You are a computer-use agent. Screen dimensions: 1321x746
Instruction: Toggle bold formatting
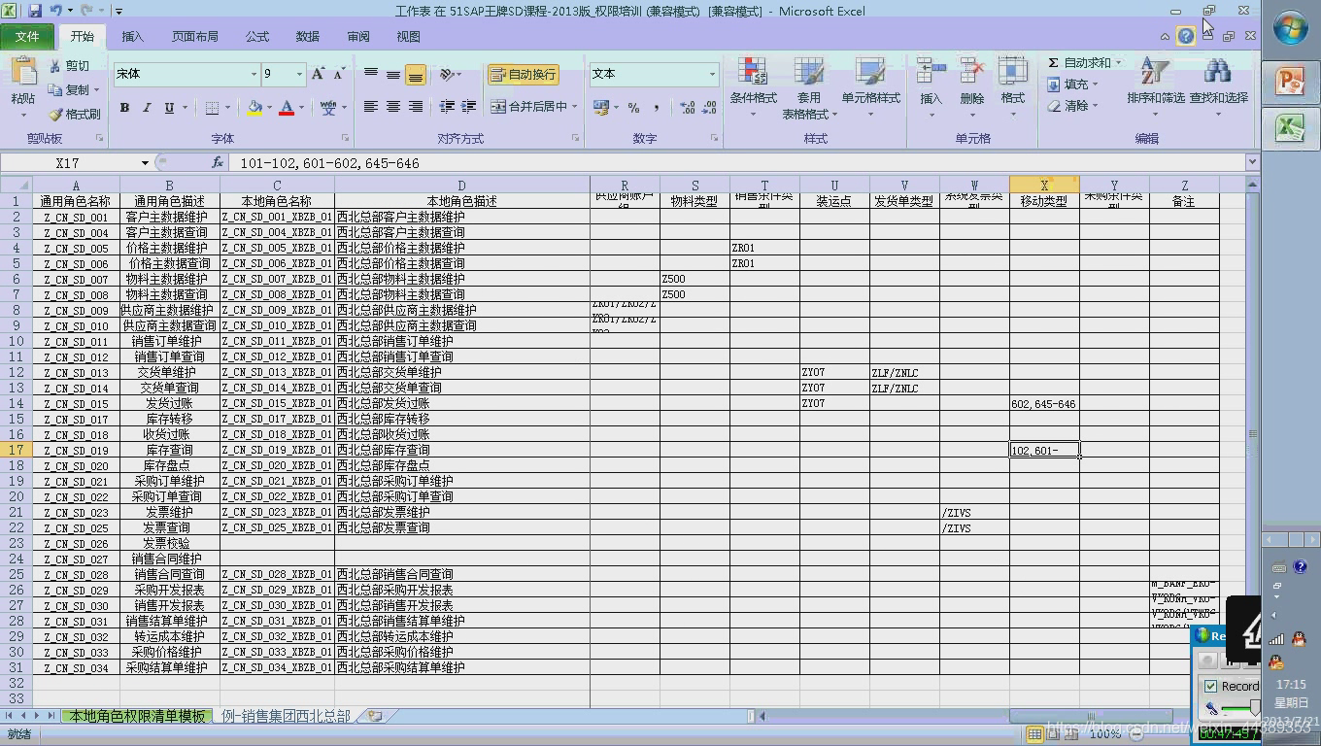pyautogui.click(x=124, y=108)
